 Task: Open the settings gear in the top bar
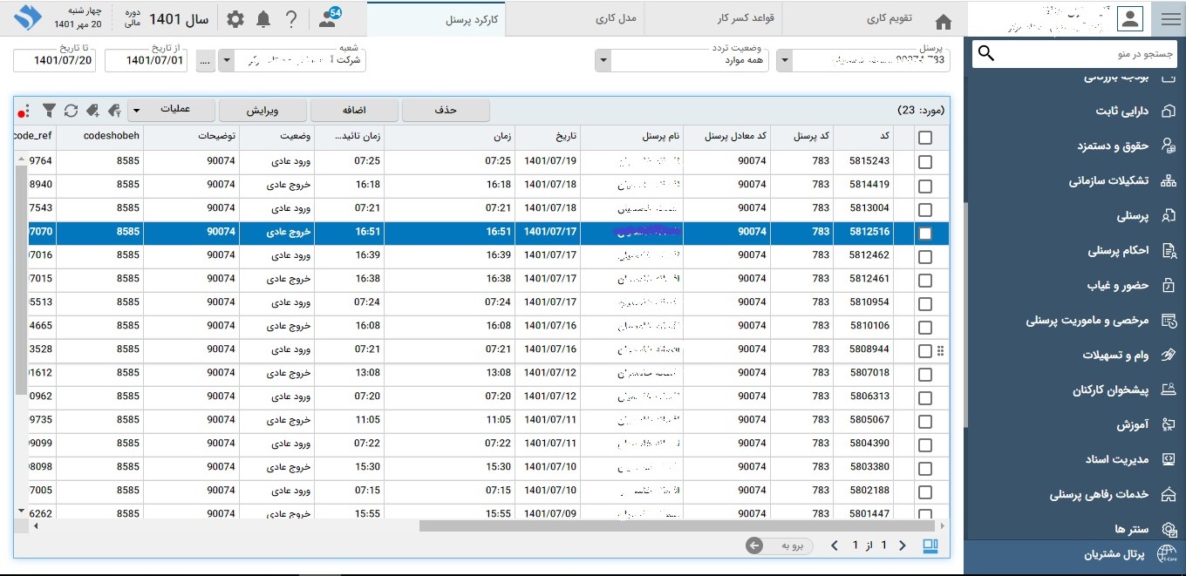coord(235,19)
